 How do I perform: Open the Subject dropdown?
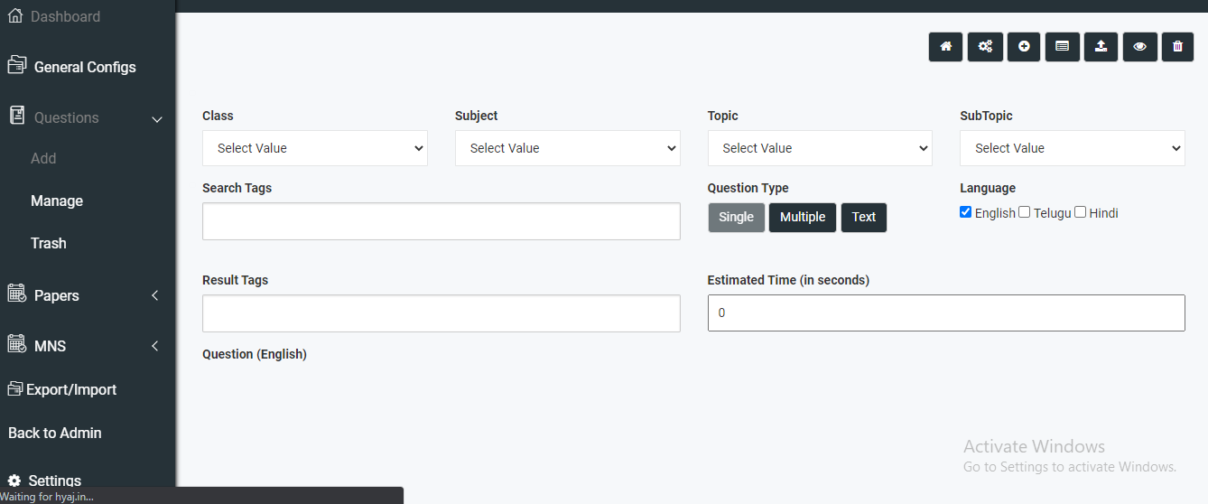567,148
